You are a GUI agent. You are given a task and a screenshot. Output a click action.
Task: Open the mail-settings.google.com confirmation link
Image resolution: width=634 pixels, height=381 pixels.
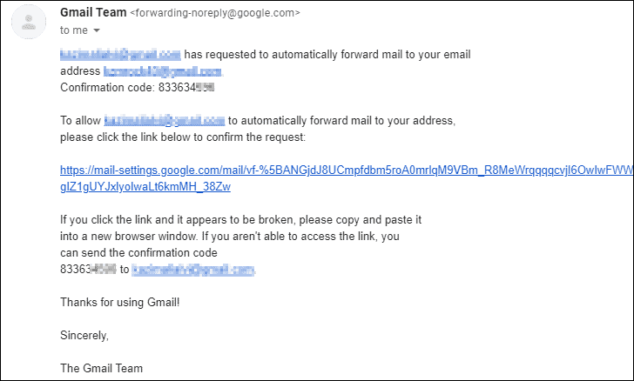coord(347,170)
